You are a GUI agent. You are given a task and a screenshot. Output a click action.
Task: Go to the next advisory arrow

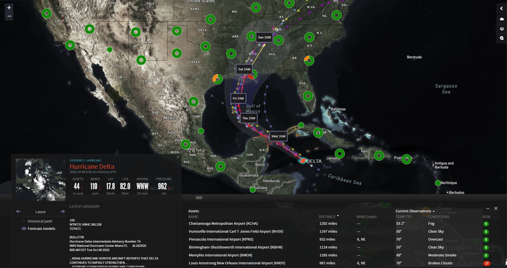(63, 211)
